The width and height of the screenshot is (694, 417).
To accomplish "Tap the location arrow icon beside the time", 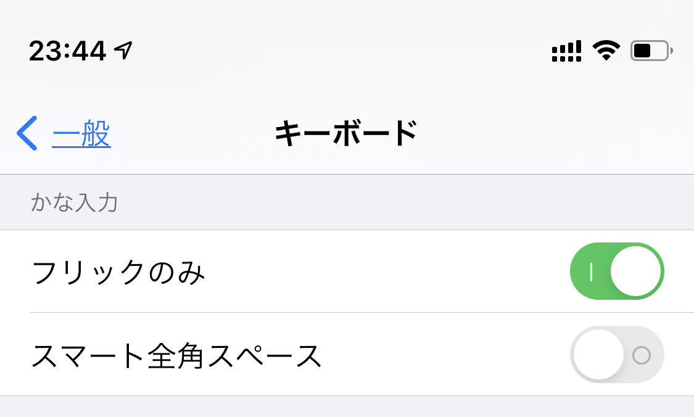I will (x=123, y=50).
